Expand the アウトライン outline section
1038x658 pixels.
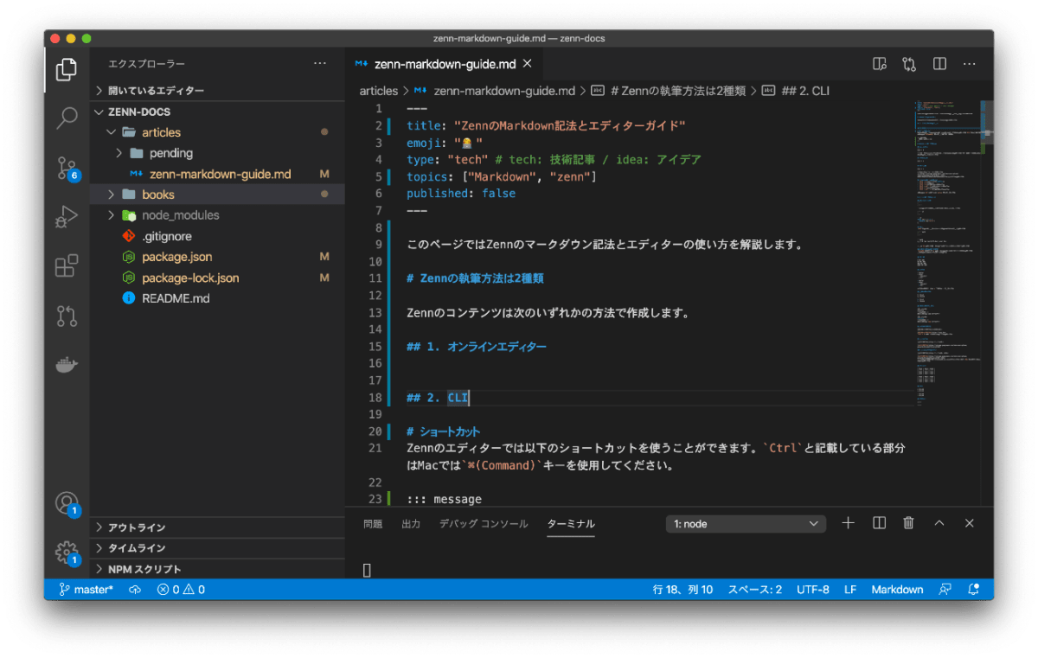pos(217,527)
